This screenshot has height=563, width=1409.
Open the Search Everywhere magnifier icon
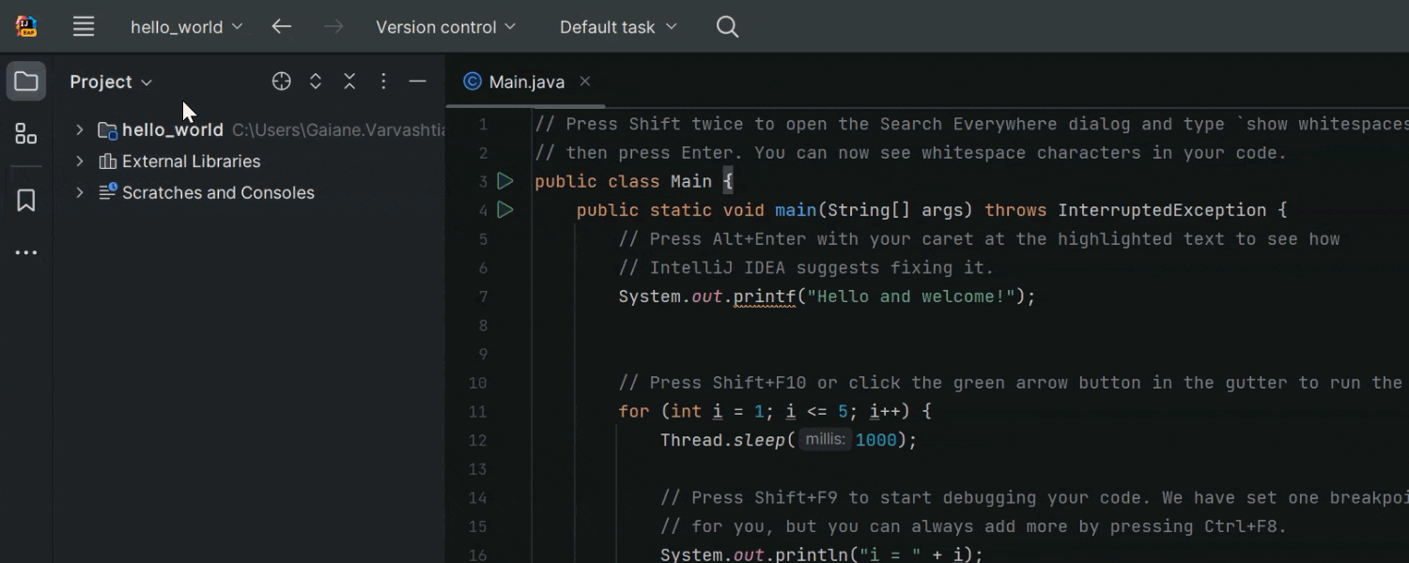[727, 26]
